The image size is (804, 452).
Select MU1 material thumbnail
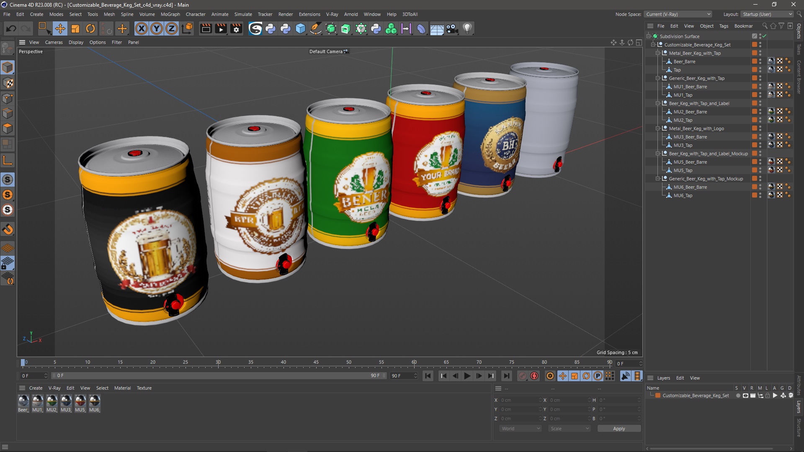pos(38,400)
